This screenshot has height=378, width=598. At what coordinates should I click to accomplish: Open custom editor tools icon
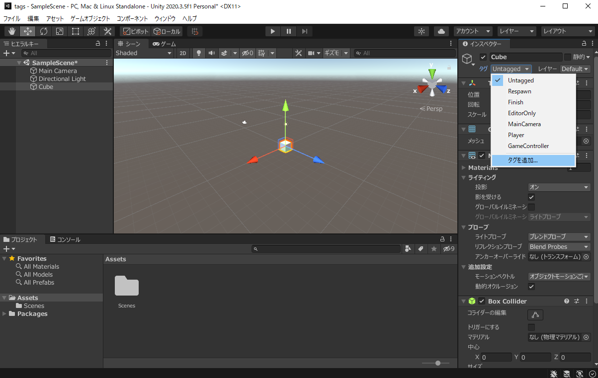(x=107, y=31)
